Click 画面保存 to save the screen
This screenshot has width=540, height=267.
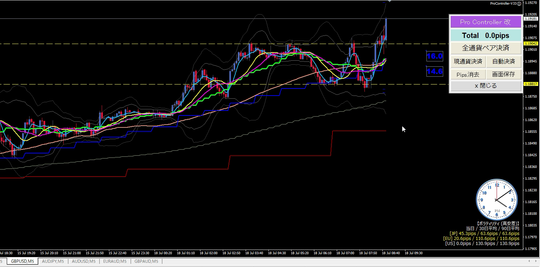504,75
